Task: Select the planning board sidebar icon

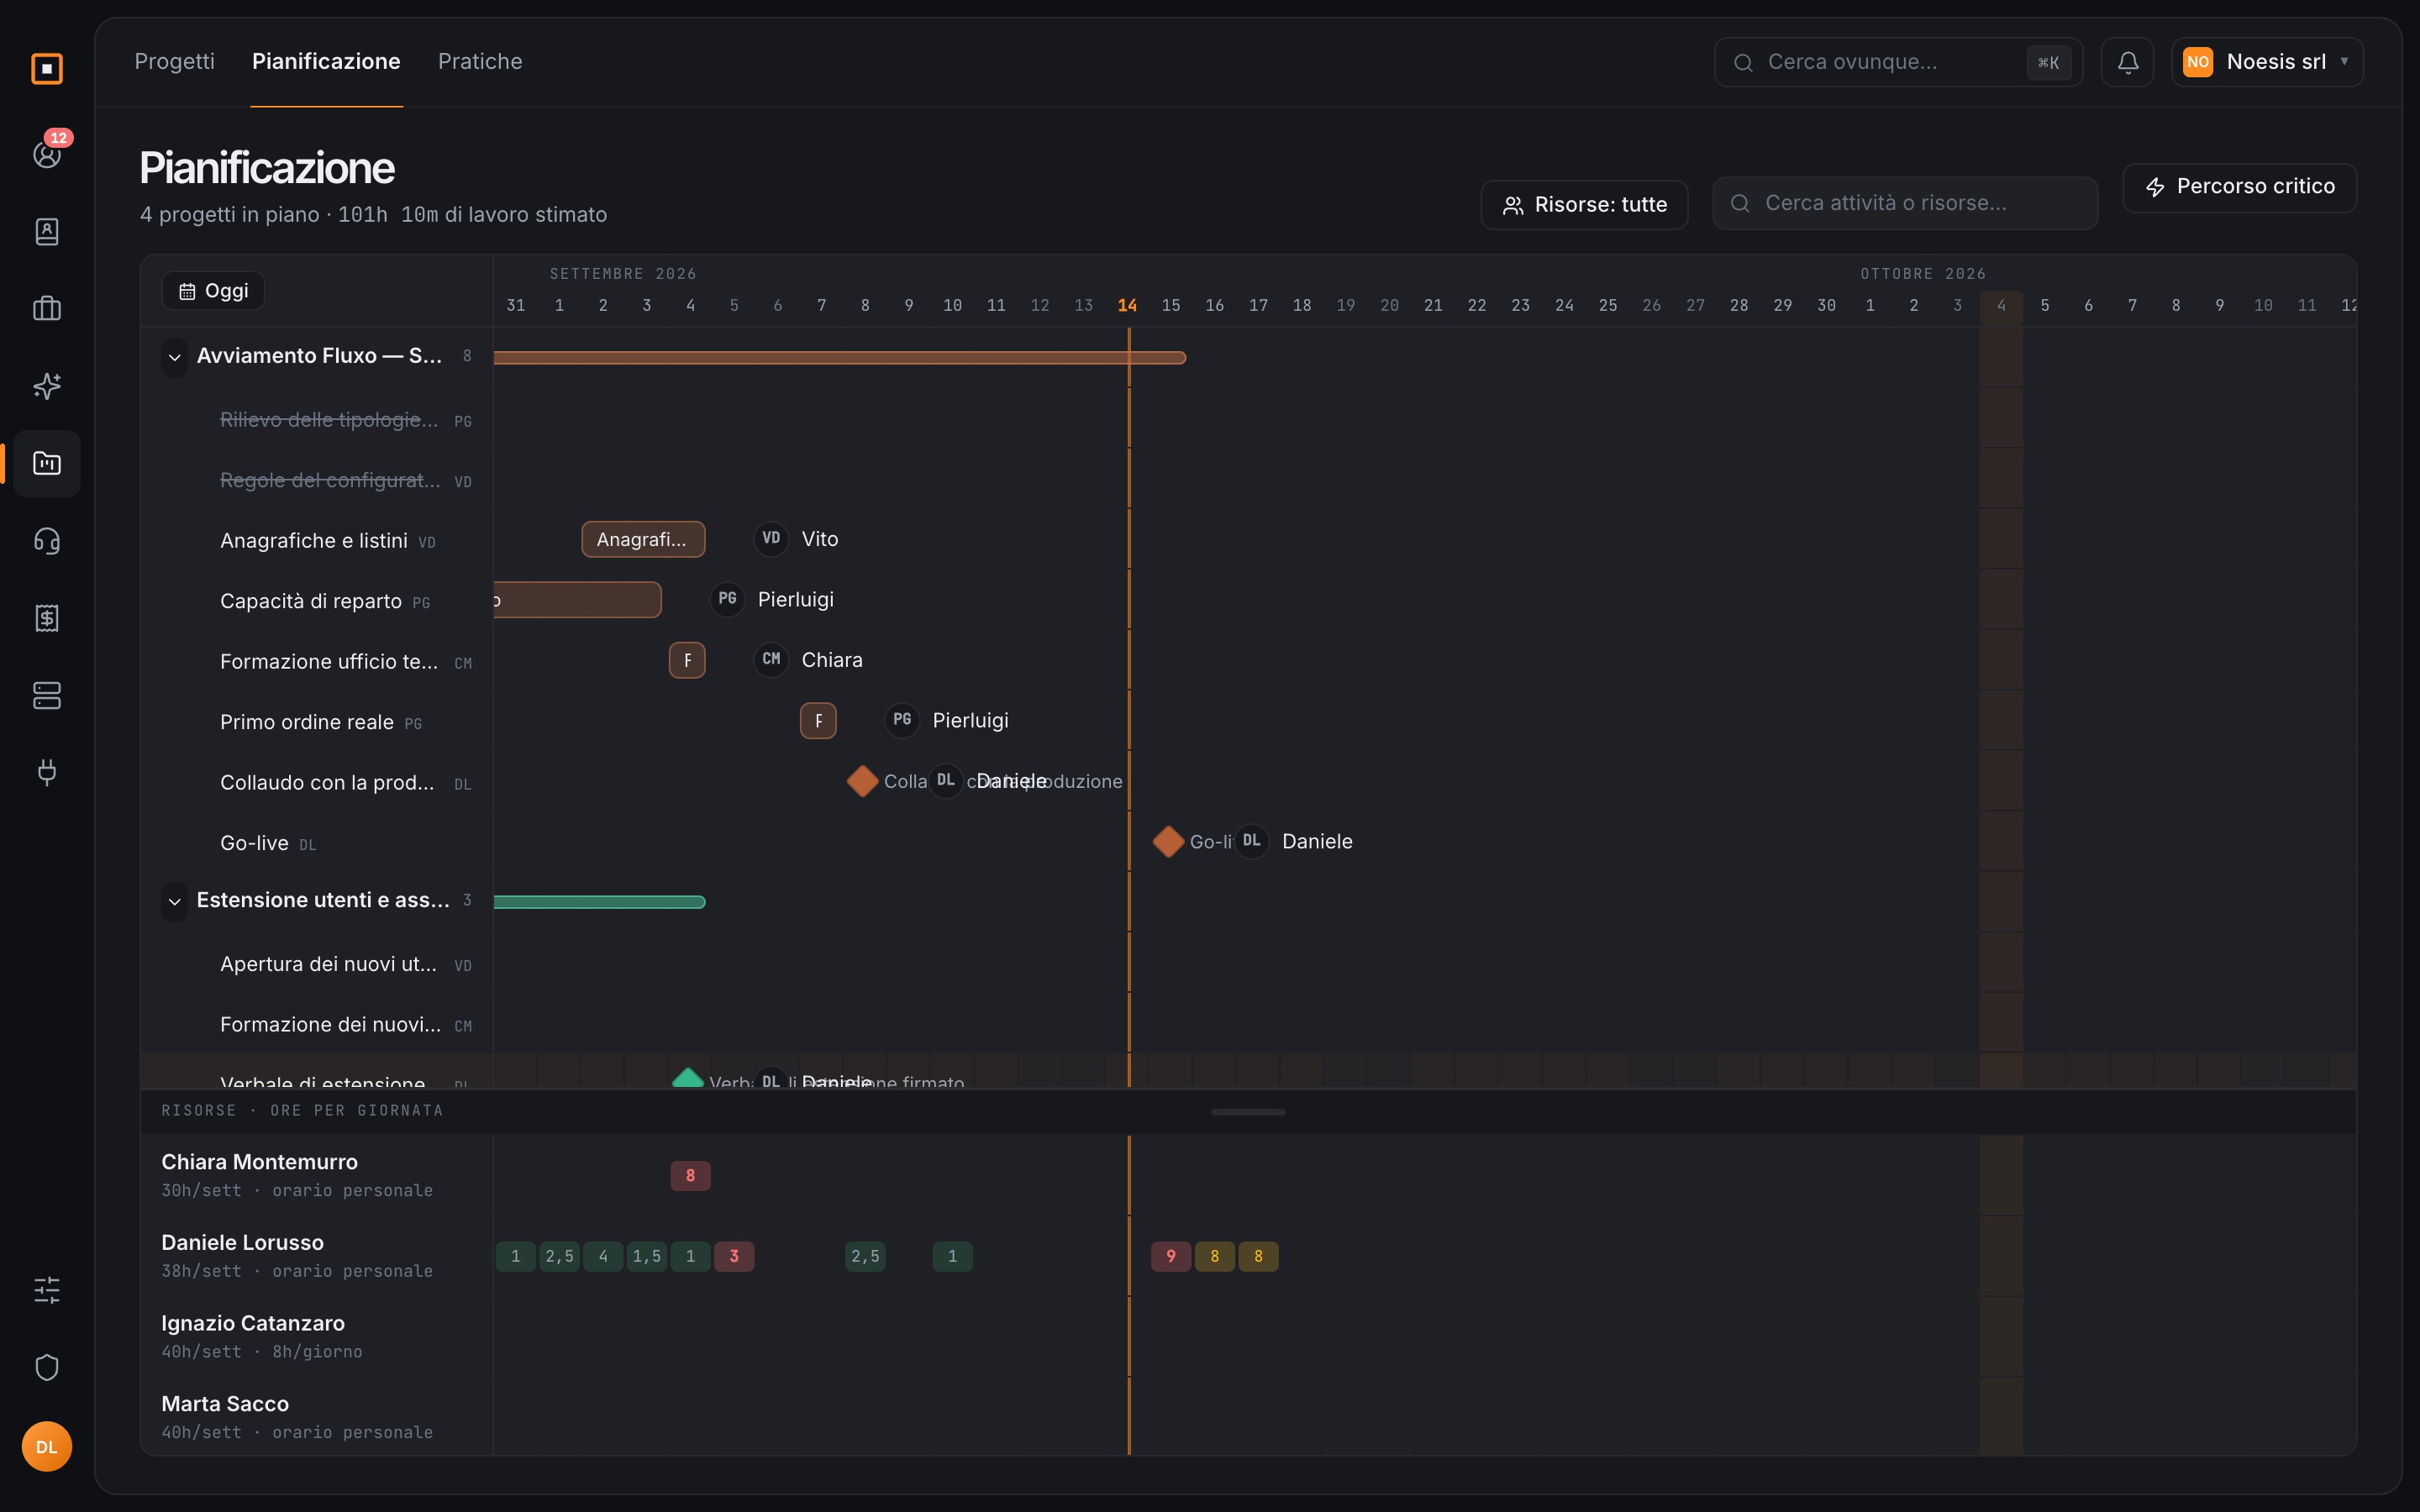Action: coord(47,463)
